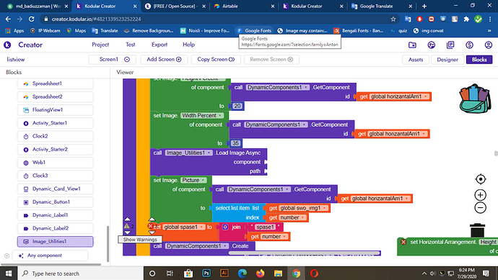Open the Project menu

pos(100,45)
